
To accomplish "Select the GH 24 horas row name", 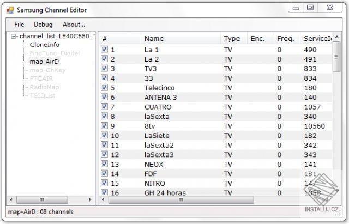I will coord(165,193).
